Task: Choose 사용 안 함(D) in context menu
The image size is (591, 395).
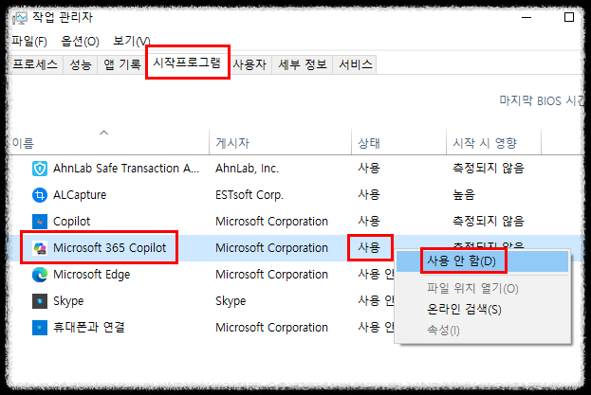Action: [482, 261]
